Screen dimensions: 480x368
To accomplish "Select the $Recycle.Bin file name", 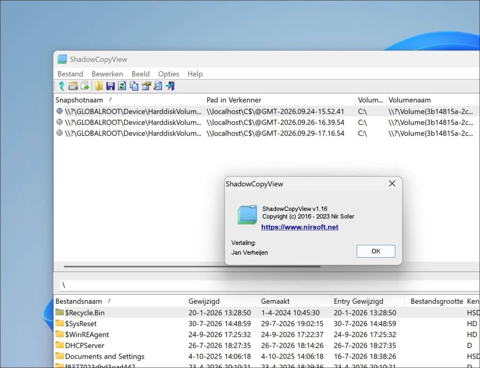I will tap(85, 313).
